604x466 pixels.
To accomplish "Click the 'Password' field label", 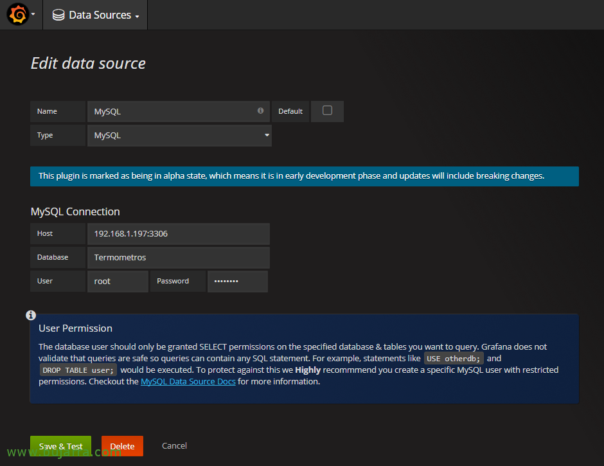I will [178, 282].
